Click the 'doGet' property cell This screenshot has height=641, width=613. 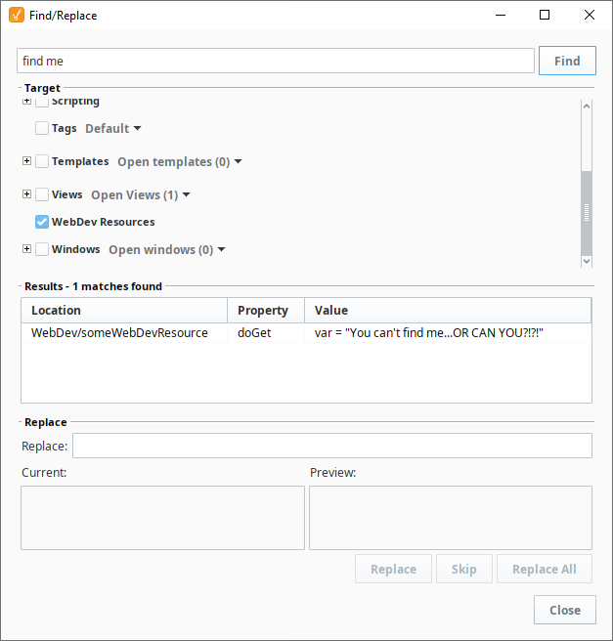coord(266,333)
